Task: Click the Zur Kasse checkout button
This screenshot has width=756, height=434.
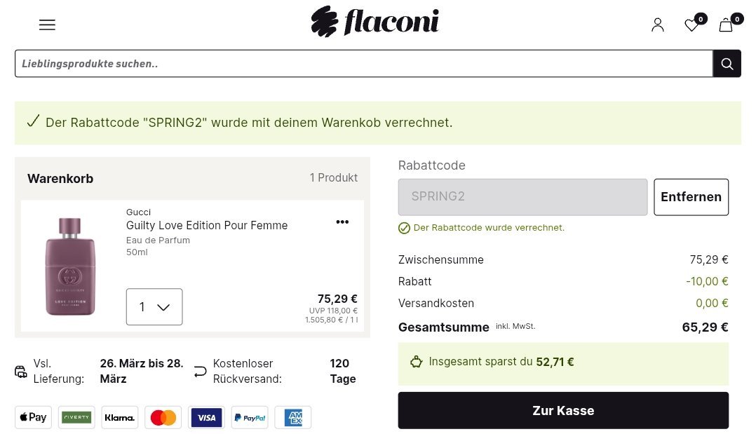Action: pyautogui.click(x=563, y=411)
